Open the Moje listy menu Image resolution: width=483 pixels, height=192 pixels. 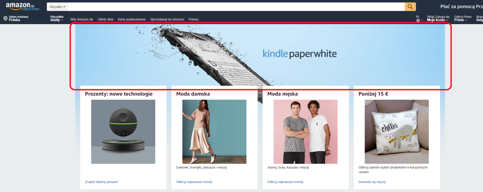click(x=479, y=19)
